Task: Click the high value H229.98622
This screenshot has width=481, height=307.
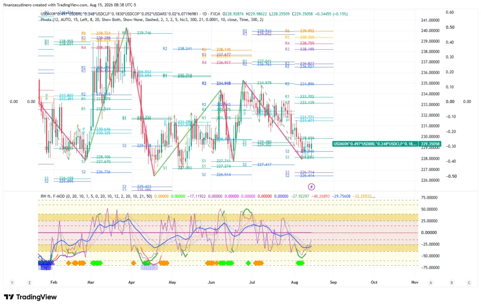Action: pyautogui.click(x=256, y=14)
